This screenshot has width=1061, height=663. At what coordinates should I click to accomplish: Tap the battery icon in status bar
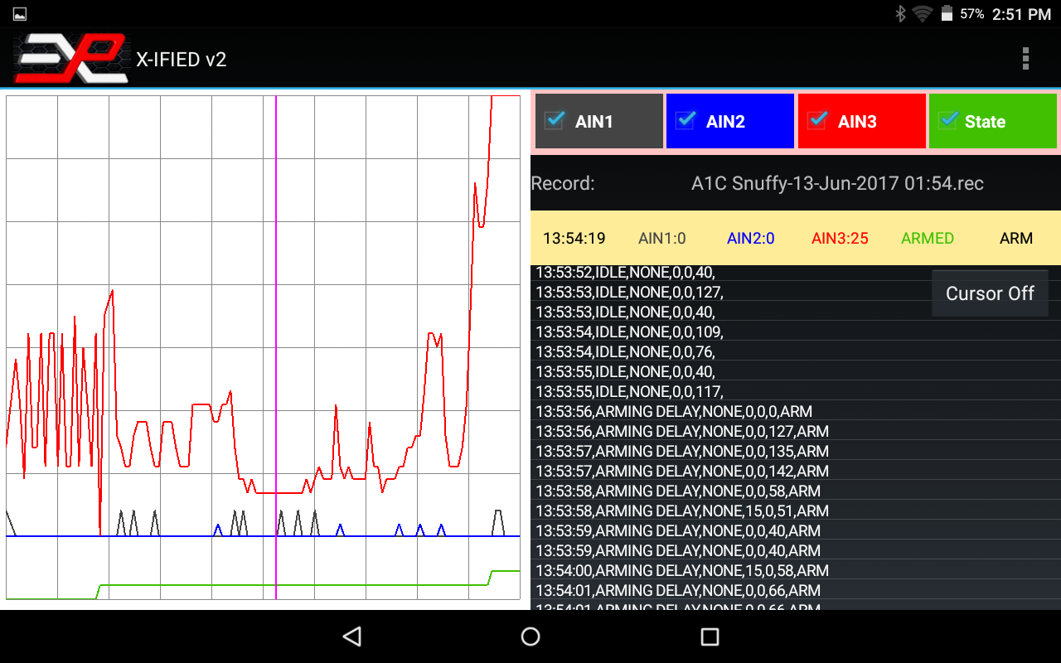tap(946, 14)
